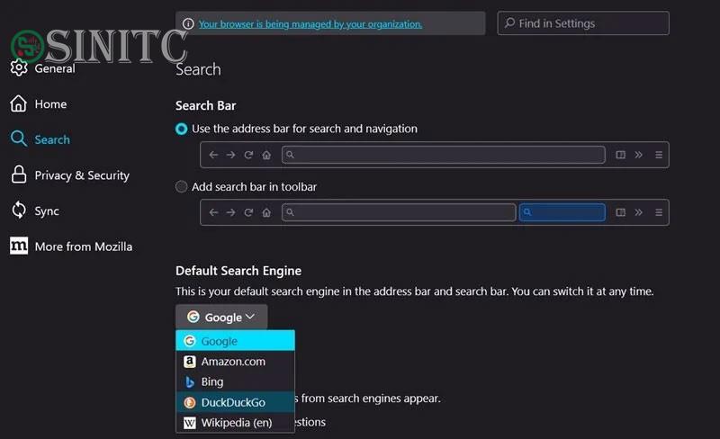Choose DuckDuckGo from the engine list

click(235, 402)
